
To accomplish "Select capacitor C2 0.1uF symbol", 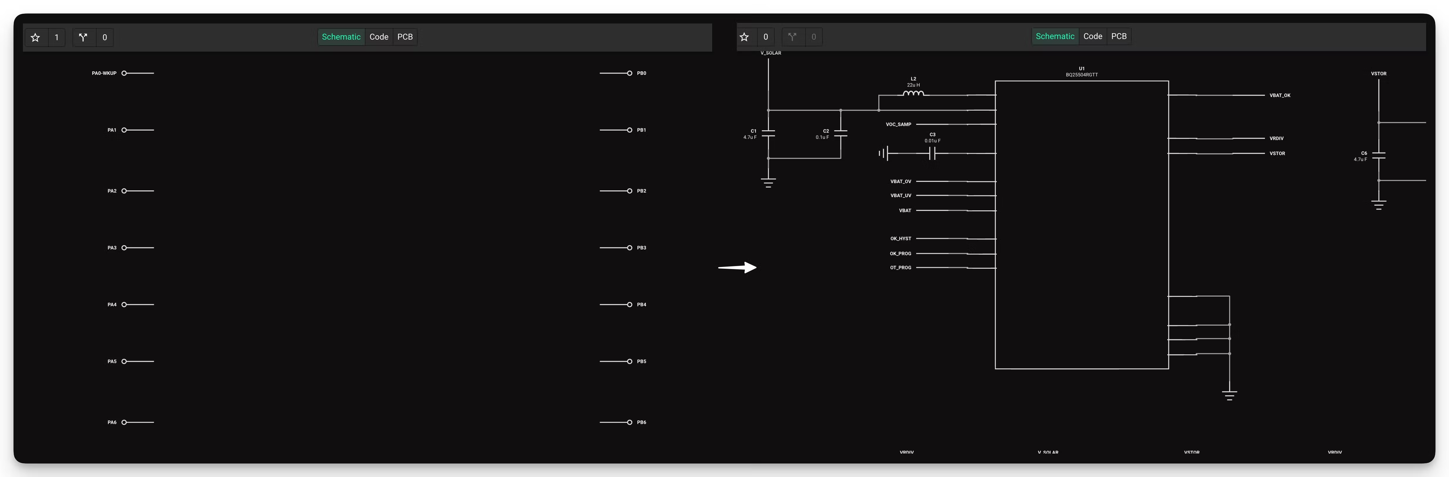I will (x=841, y=134).
